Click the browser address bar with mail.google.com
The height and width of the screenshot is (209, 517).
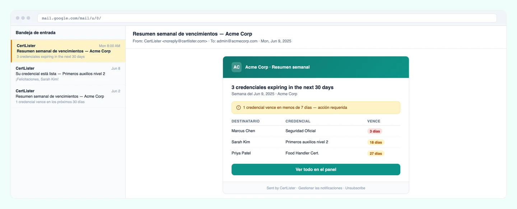click(267, 18)
